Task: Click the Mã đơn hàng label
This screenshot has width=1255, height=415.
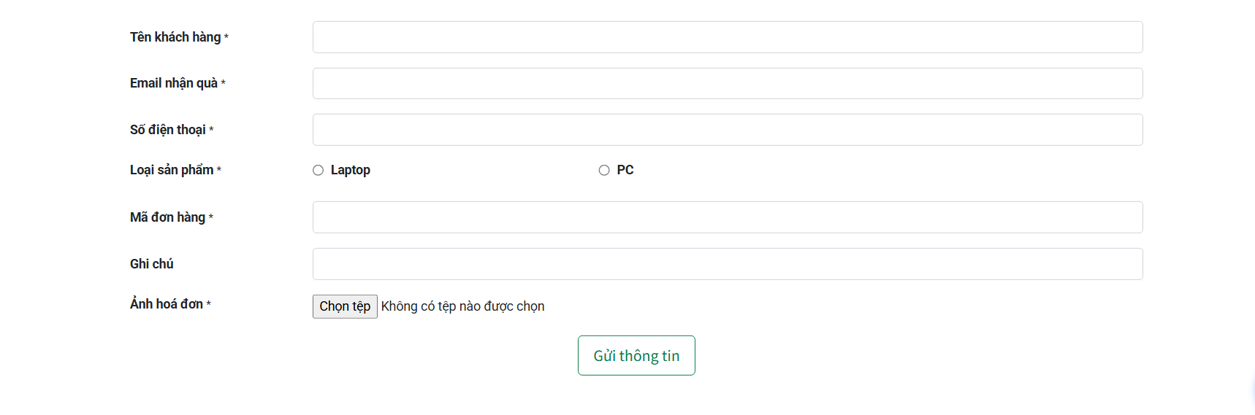Action: pos(167,217)
